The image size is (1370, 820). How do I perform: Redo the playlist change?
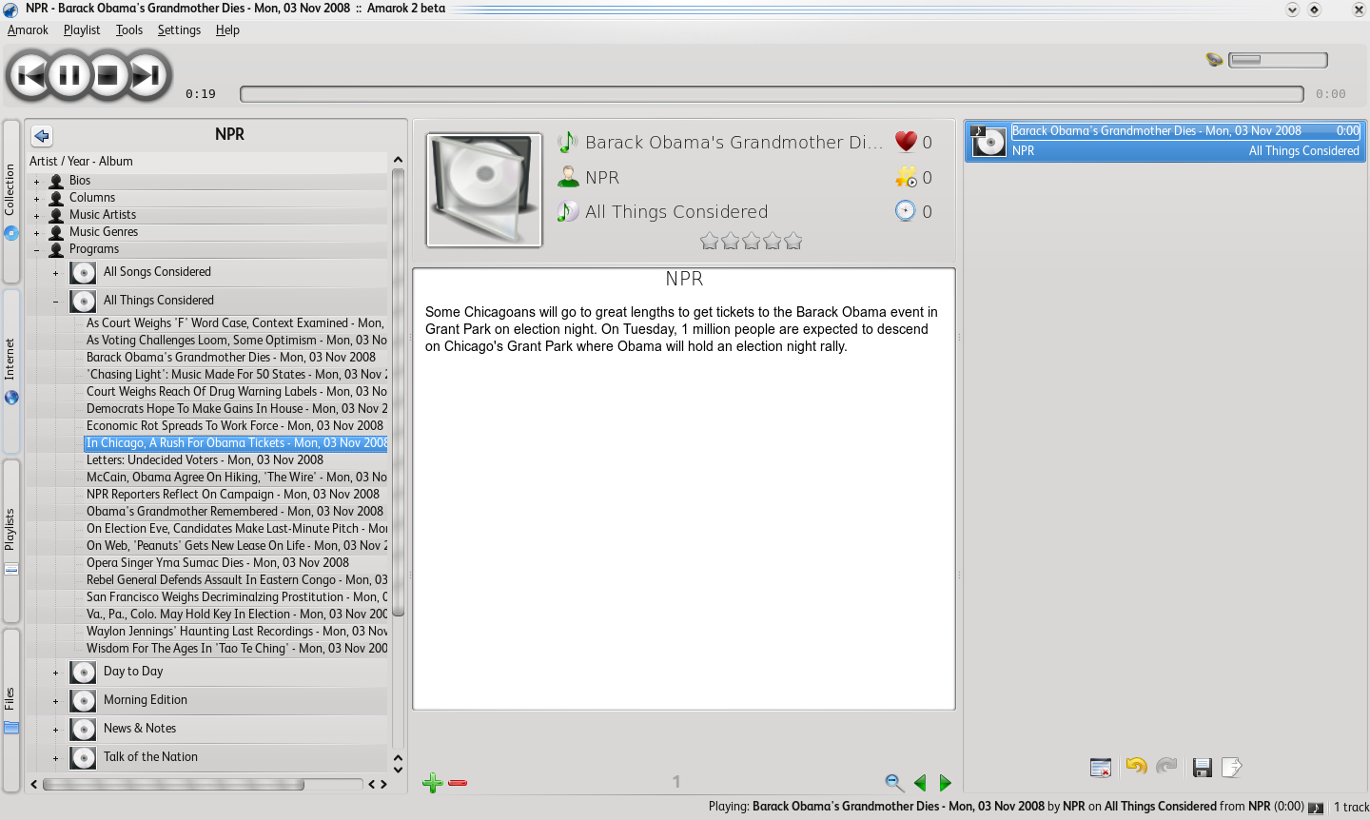1166,766
